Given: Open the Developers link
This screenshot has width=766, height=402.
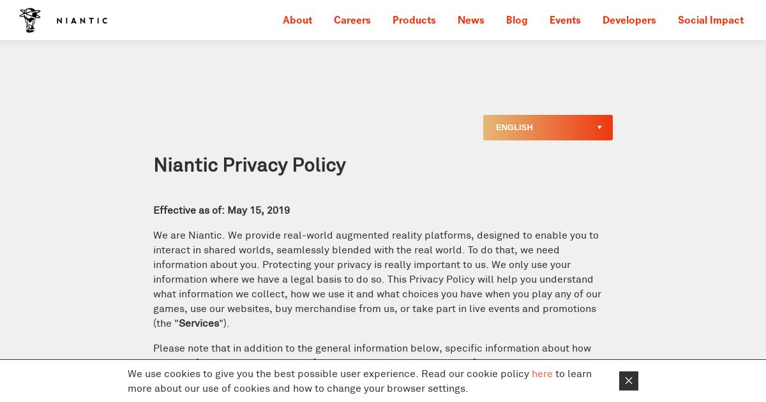Looking at the screenshot, I should pos(629,20).
